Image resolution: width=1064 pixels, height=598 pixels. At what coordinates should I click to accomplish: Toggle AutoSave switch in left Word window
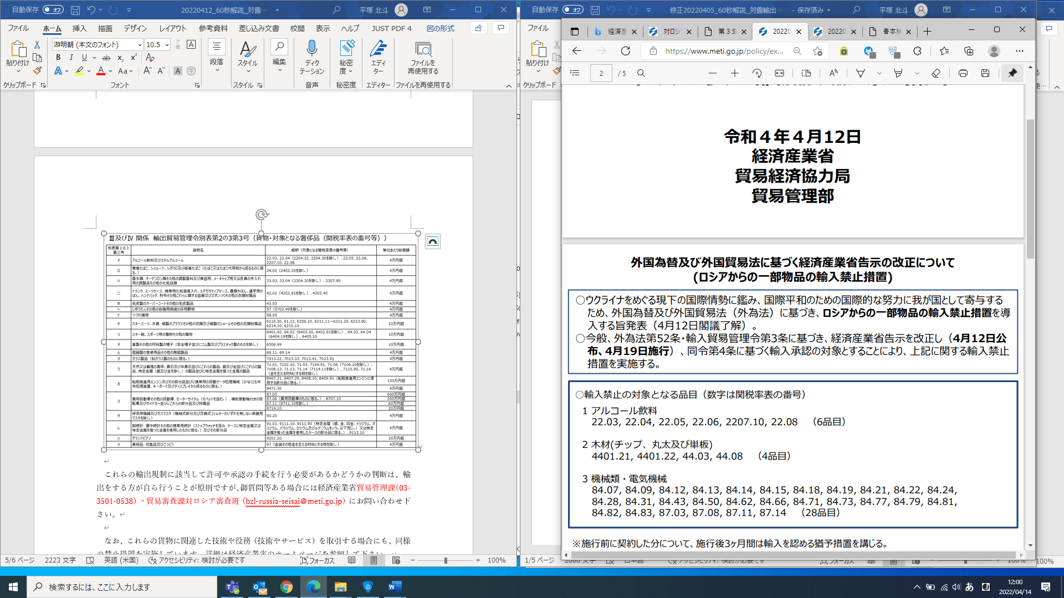(53, 10)
